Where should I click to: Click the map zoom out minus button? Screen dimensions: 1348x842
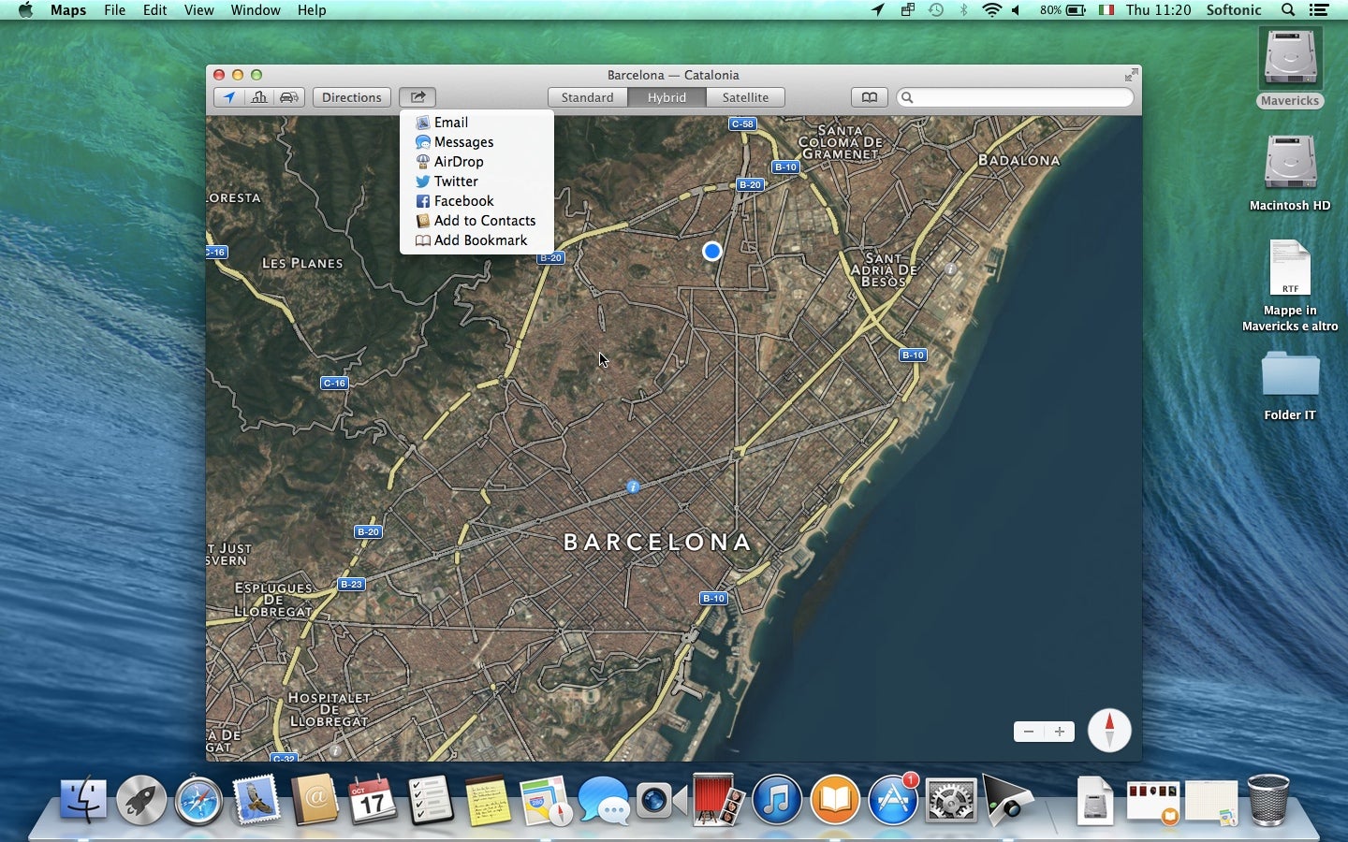[1029, 732]
